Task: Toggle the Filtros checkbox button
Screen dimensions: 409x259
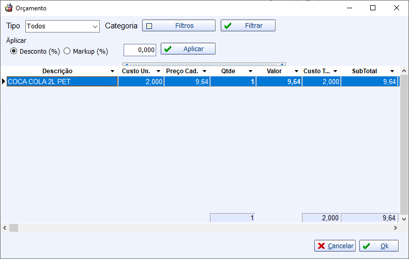Action: click(x=179, y=26)
